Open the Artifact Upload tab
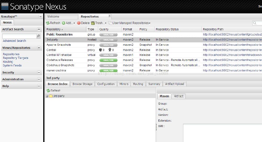 [175, 84]
